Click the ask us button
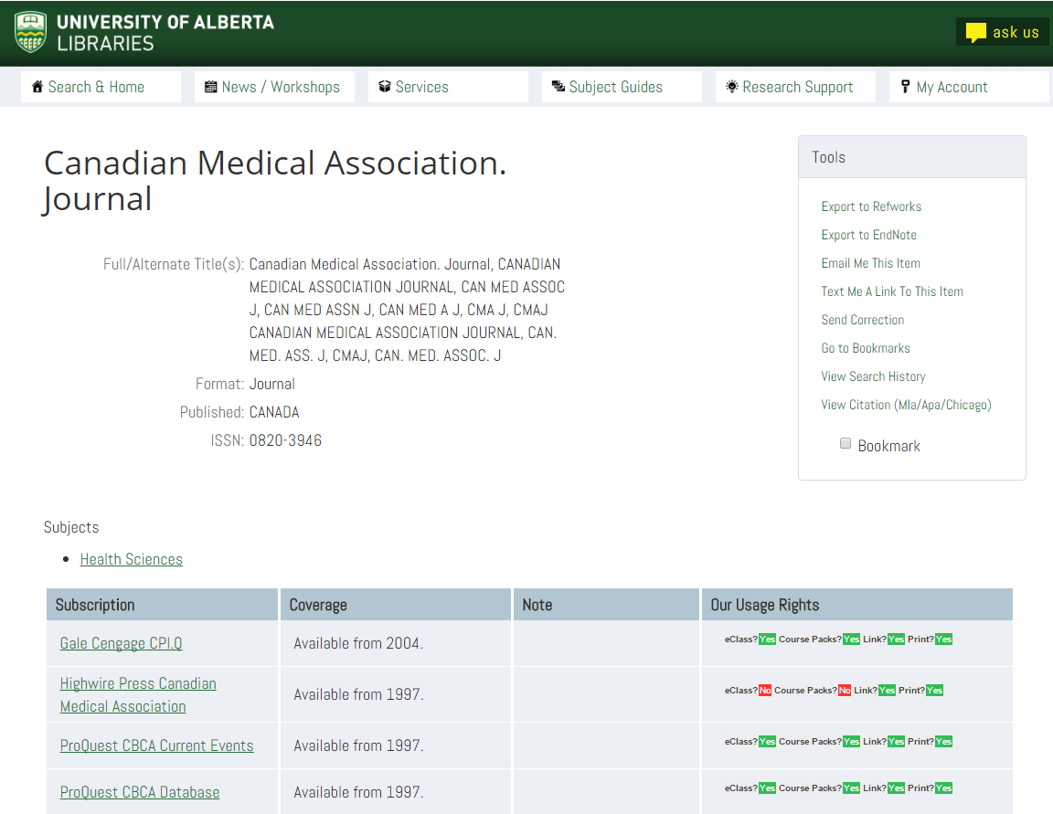 pyautogui.click(x=1002, y=32)
